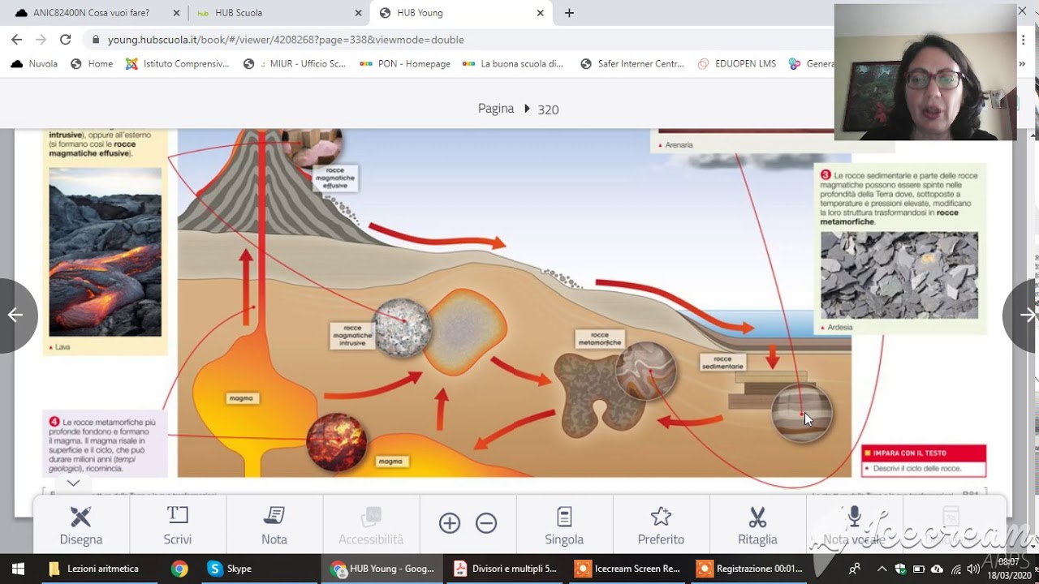Viewport: 1039px width, 584px height.
Task: Switch to Singola page view
Action: coord(564,525)
